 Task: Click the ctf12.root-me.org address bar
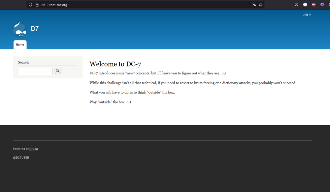tap(132, 5)
